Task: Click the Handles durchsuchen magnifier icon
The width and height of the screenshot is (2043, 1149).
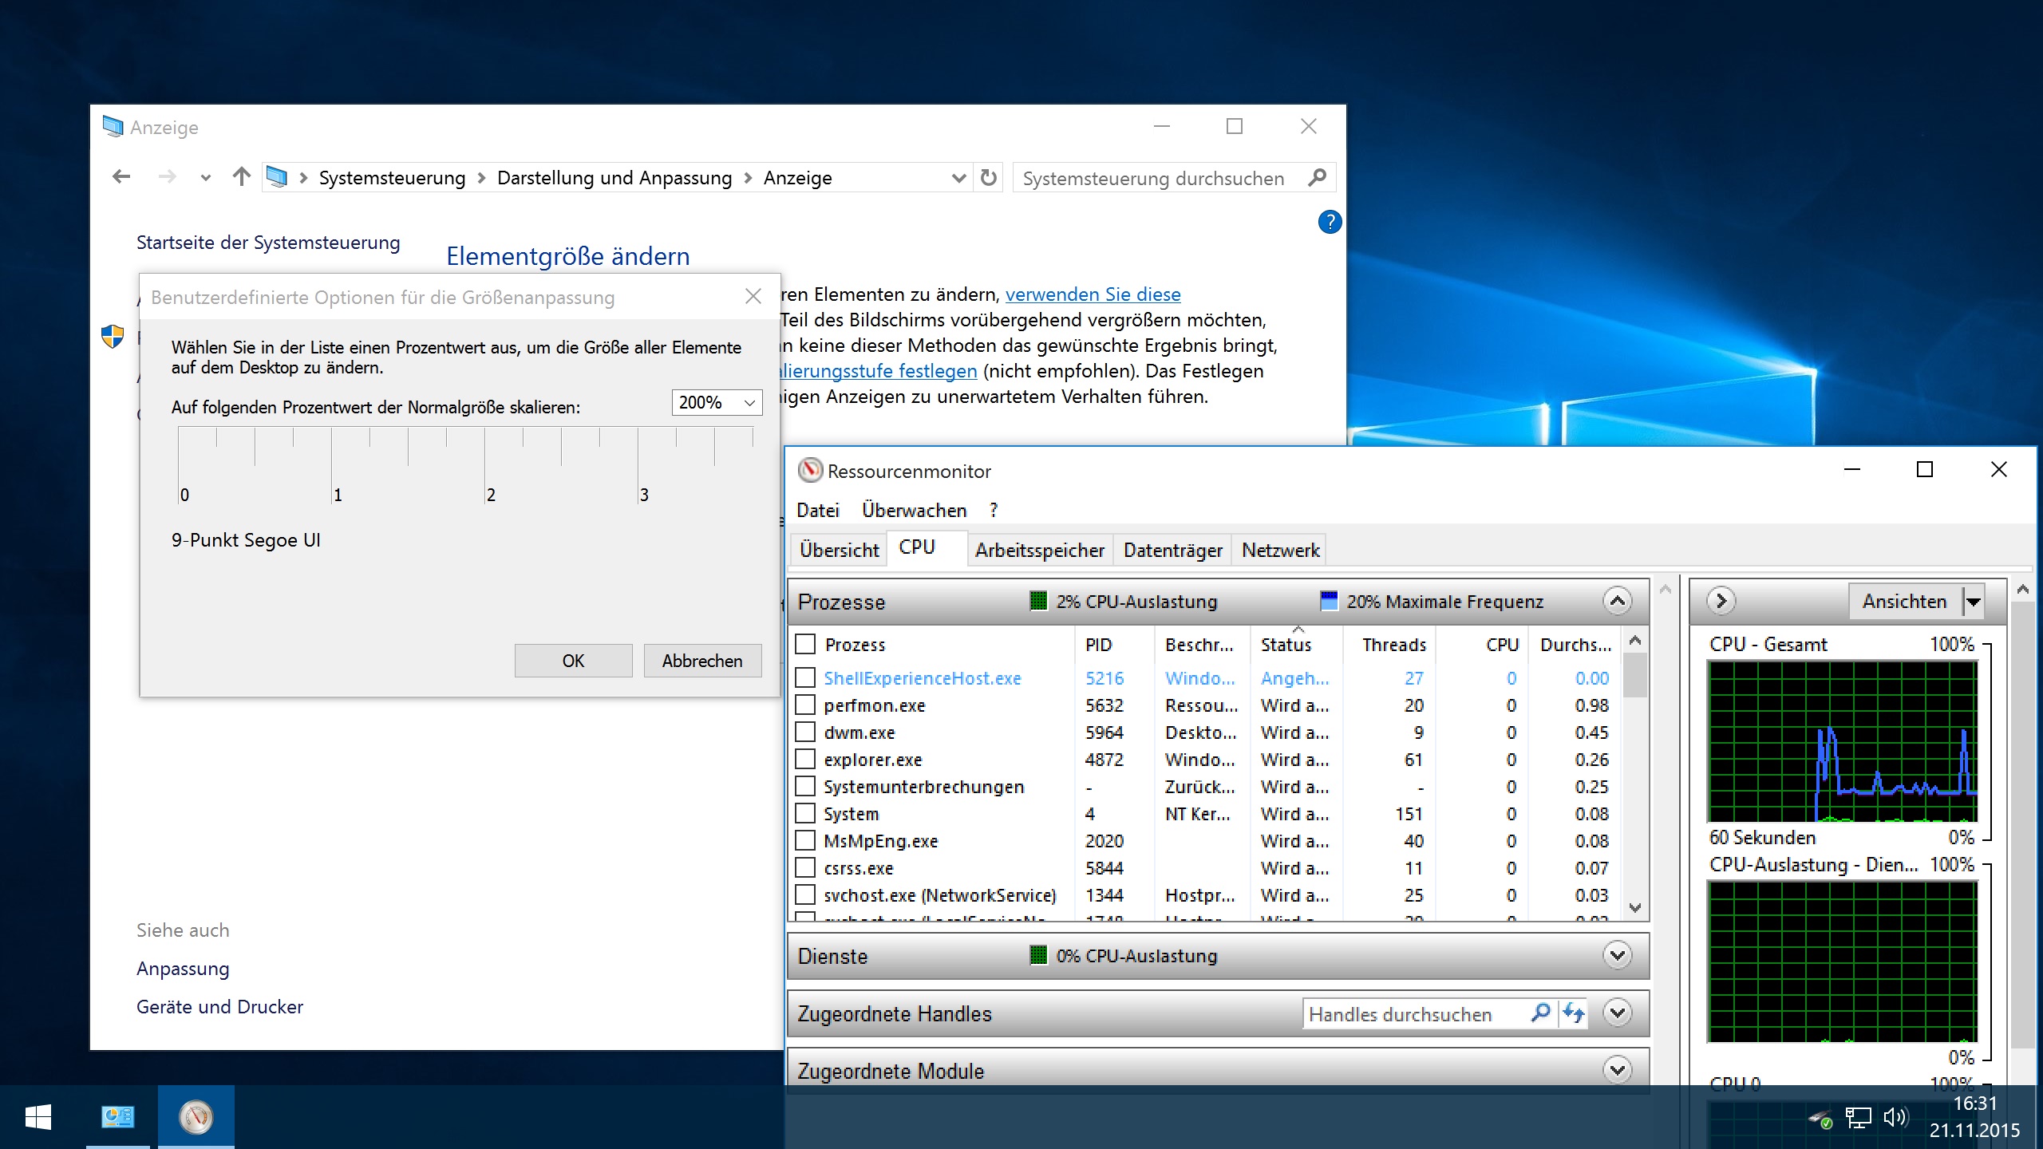Action: (1540, 1013)
